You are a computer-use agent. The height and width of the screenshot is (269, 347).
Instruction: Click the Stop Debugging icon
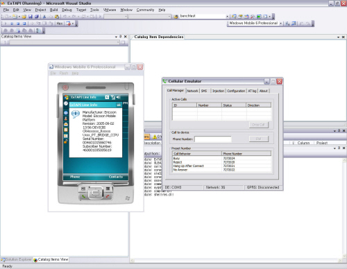tap(18, 24)
